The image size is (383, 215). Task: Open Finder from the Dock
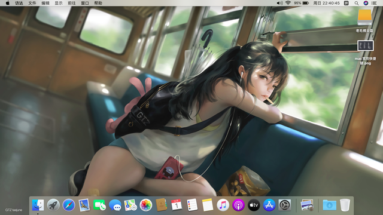point(38,205)
